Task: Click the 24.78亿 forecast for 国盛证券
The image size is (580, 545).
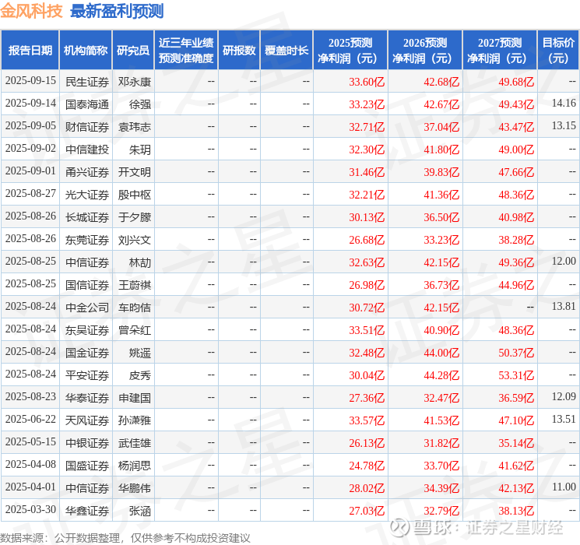Action: (x=367, y=466)
